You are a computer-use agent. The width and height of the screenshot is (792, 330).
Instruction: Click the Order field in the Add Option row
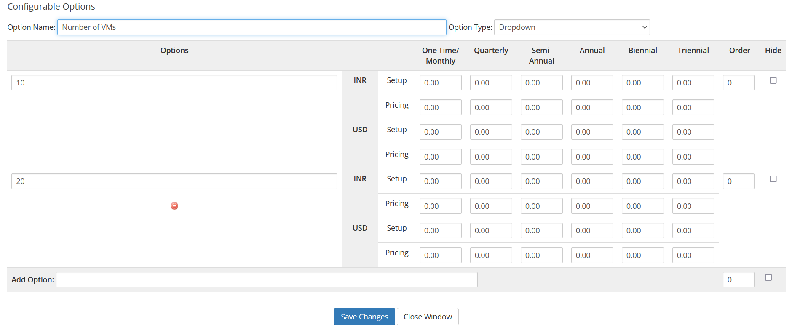pyautogui.click(x=738, y=280)
